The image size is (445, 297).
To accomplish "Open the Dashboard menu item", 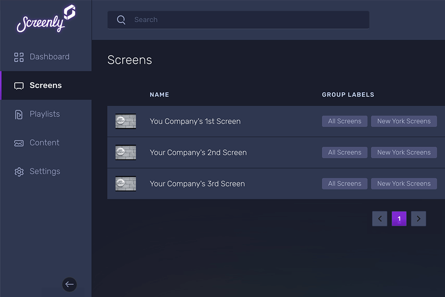I will coord(46,57).
